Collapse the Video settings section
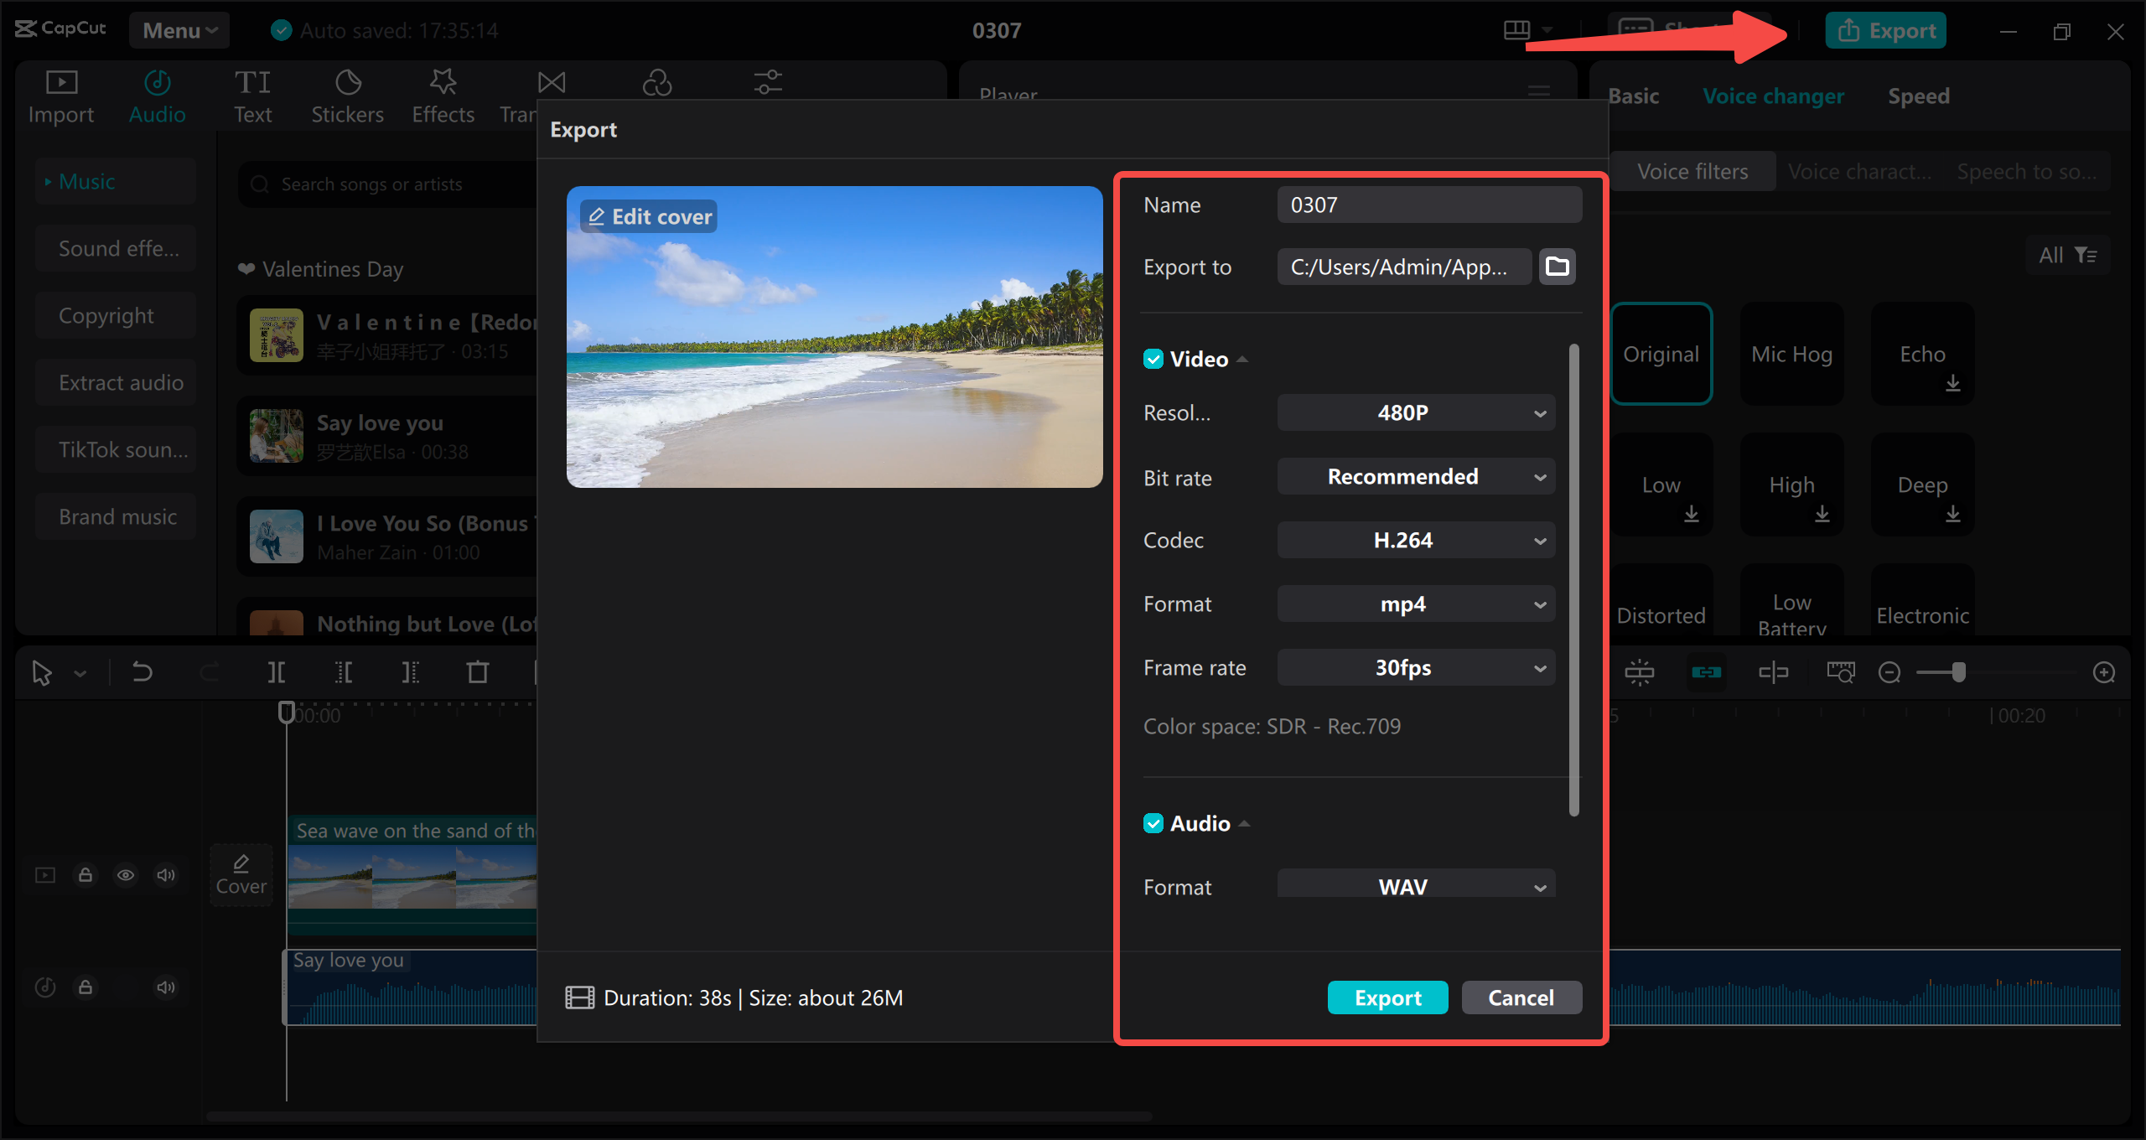 (x=1242, y=359)
